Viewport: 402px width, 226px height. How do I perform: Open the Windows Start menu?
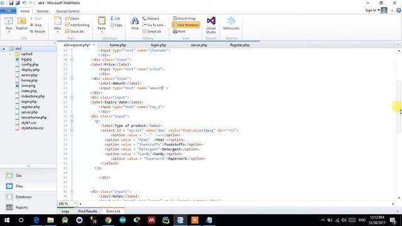(x=7, y=220)
